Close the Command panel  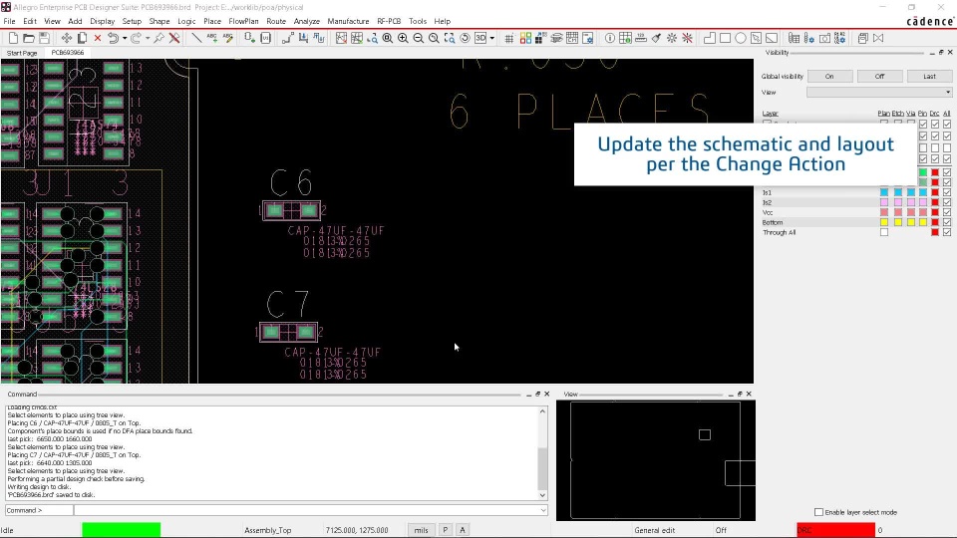click(547, 395)
